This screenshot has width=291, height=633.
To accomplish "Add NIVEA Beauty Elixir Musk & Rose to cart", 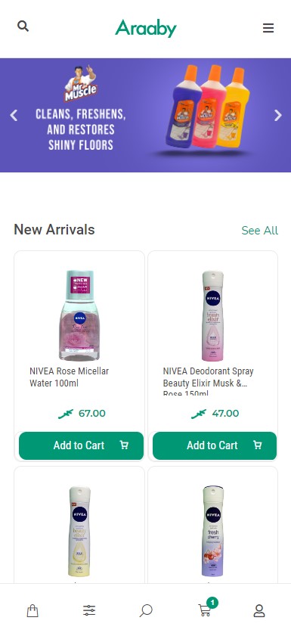I will pos(215,445).
